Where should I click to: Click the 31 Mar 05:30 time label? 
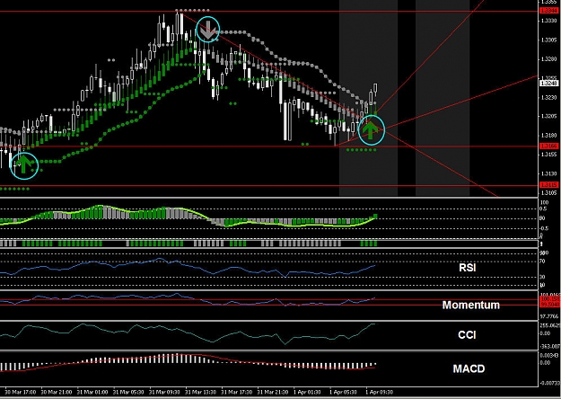[128, 392]
